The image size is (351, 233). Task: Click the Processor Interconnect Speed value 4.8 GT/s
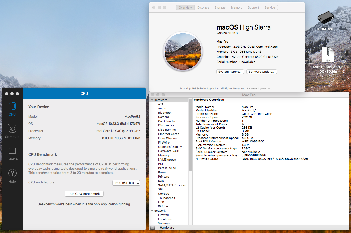pos(248,138)
